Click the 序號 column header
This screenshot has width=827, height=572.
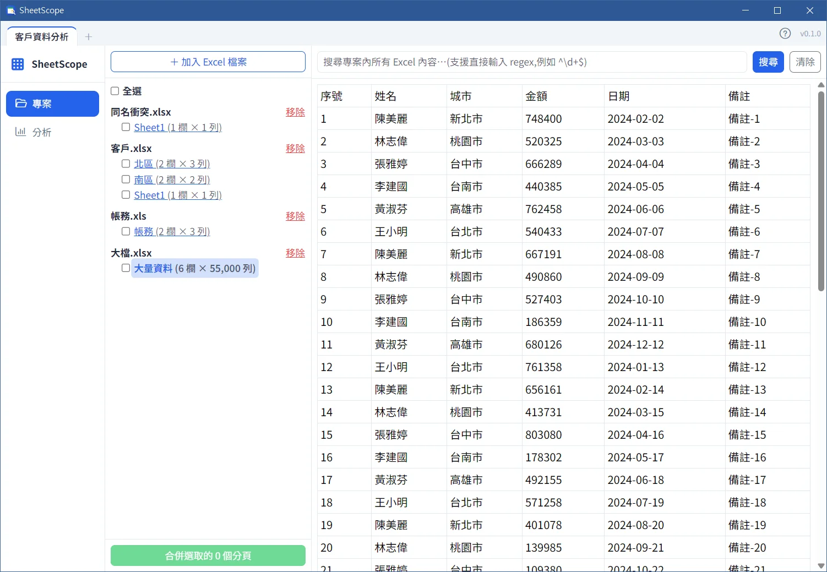click(344, 96)
